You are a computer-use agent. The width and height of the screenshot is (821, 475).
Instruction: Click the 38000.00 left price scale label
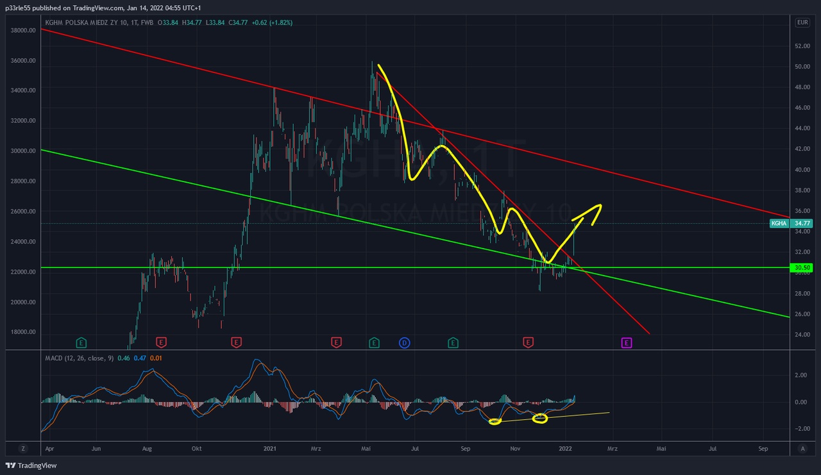24,30
